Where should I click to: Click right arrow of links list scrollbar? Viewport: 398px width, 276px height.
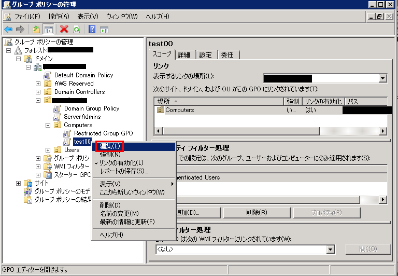click(x=383, y=131)
